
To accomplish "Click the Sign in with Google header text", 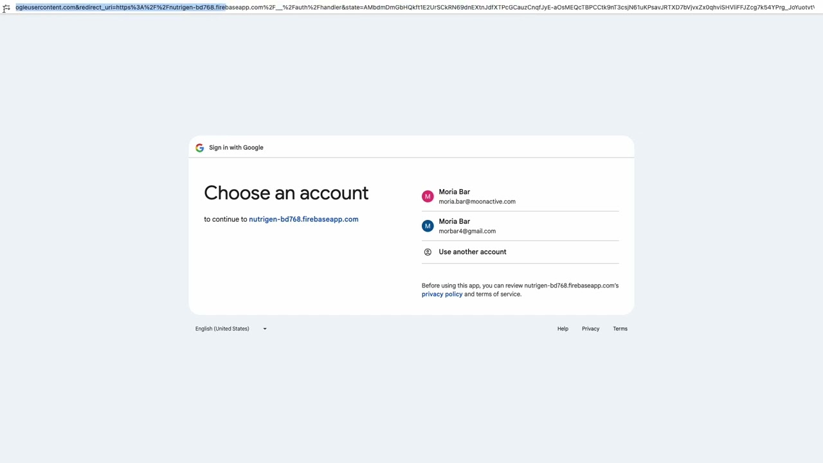I will (236, 148).
